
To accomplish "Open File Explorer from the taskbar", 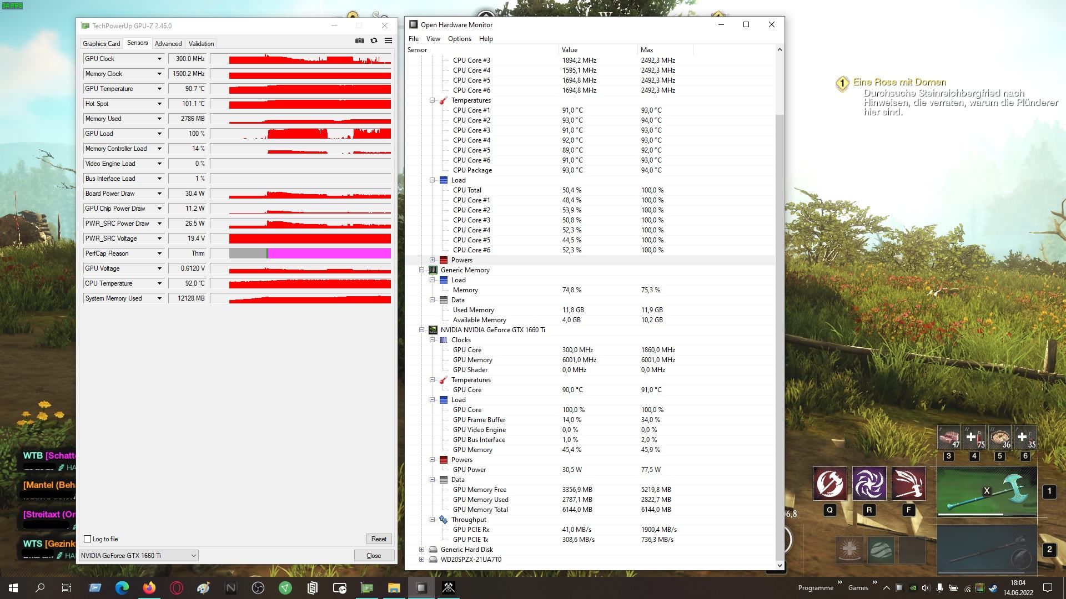I will (394, 588).
